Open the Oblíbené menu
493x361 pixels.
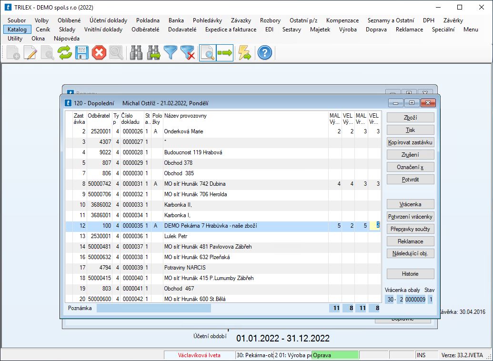click(69, 20)
